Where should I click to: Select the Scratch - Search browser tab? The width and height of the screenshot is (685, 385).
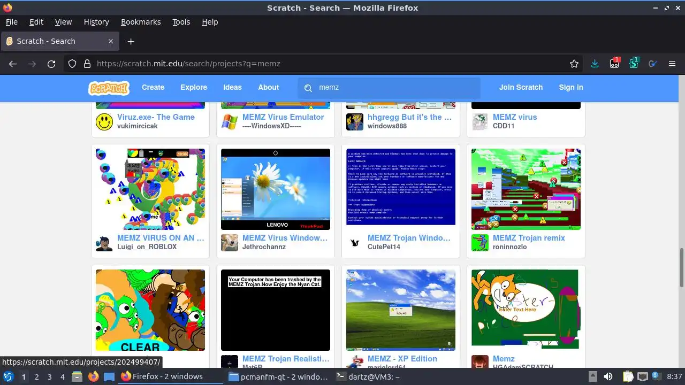[x=59, y=41]
